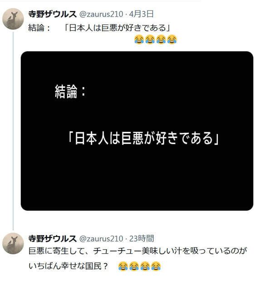274x290 pixels.
Task: Click the first laughing emoji in the first tweet
Action: pyautogui.click(x=139, y=39)
